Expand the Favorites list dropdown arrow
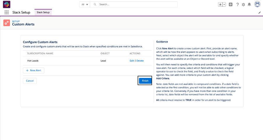The image size is (263, 140). [224, 5]
